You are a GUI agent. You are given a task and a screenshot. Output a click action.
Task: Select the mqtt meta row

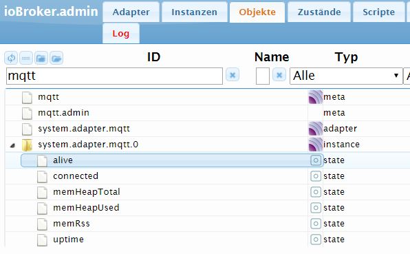coord(207,97)
